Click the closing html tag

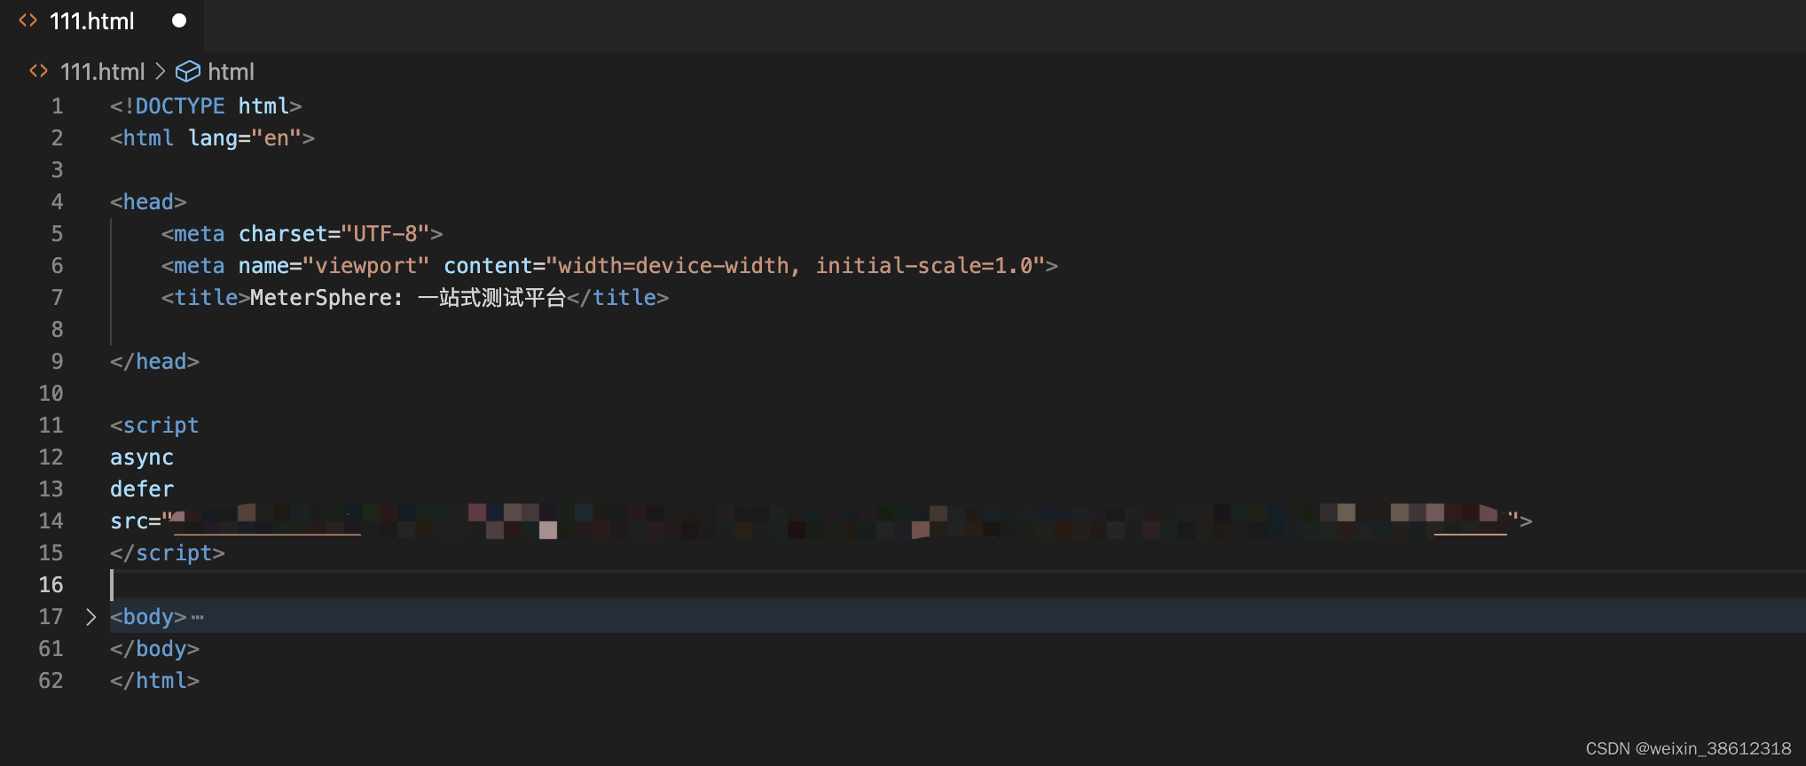click(x=154, y=681)
